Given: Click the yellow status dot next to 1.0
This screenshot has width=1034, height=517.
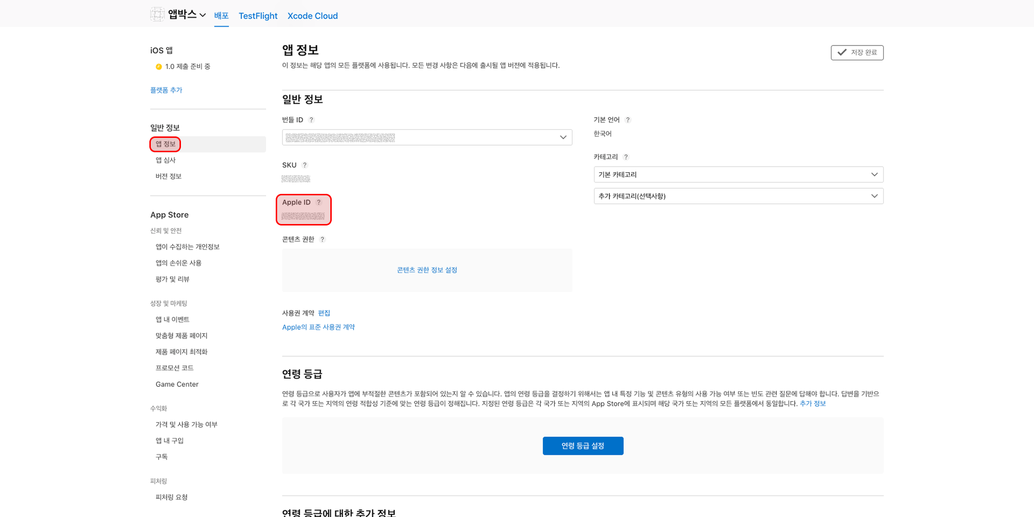Looking at the screenshot, I should coord(158,67).
